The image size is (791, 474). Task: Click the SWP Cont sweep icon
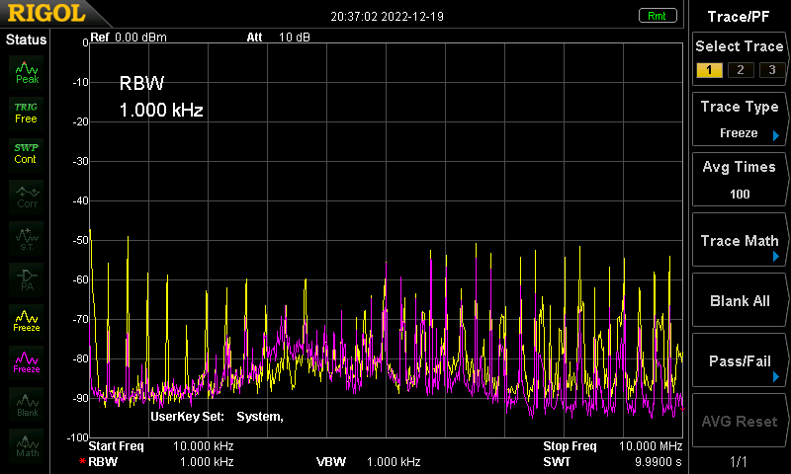tap(27, 154)
